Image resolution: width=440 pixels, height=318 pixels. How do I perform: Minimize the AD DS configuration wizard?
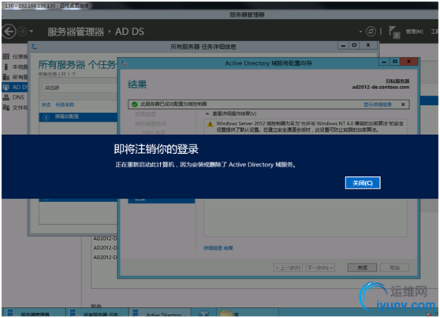coord(384,62)
